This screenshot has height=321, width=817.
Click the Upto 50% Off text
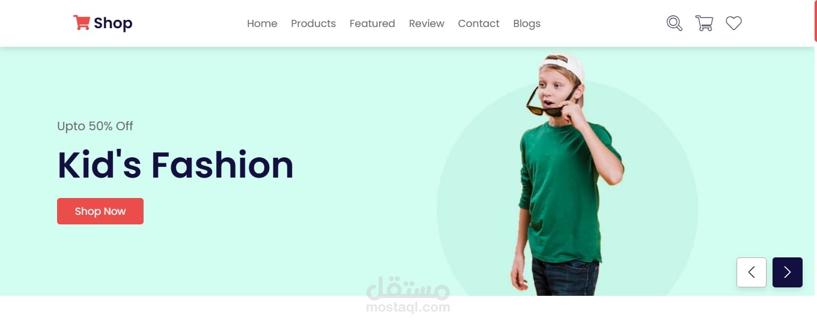[95, 126]
